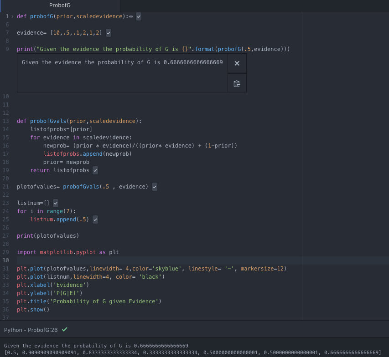Click the inline output text 'Given the evidence...'
Viewport: 389px width, 357px height.
(x=122, y=62)
